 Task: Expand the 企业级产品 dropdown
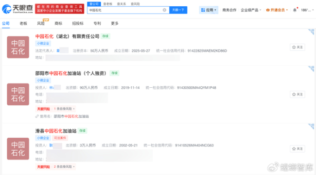tap(251, 10)
